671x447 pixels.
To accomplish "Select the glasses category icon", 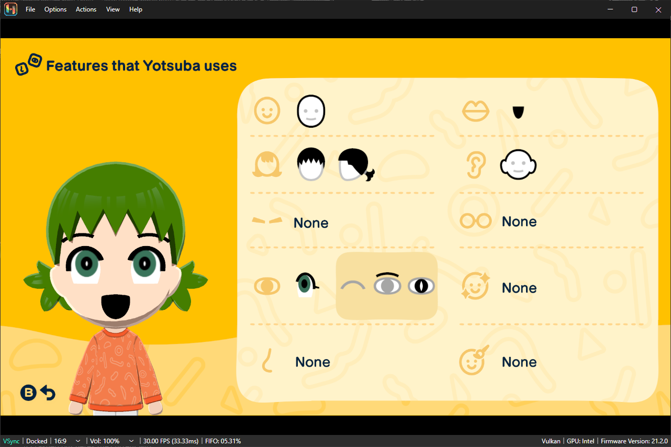I will pos(476,221).
